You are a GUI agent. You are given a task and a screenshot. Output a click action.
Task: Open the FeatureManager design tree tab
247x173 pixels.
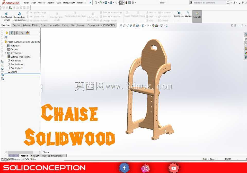(x=7, y=33)
